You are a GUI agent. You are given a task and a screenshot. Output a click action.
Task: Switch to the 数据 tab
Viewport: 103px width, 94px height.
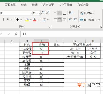[x=35, y=5]
